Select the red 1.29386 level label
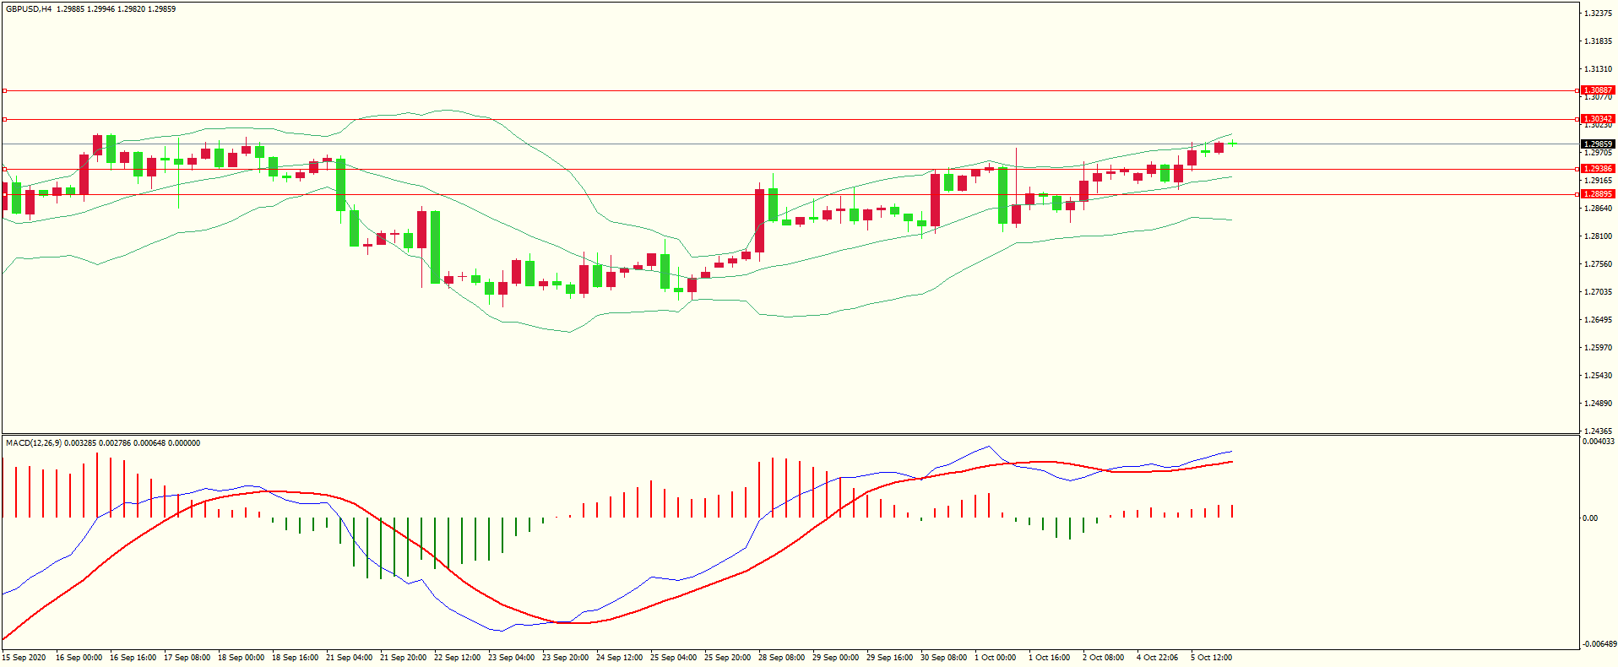This screenshot has height=667, width=1618. click(x=1597, y=169)
